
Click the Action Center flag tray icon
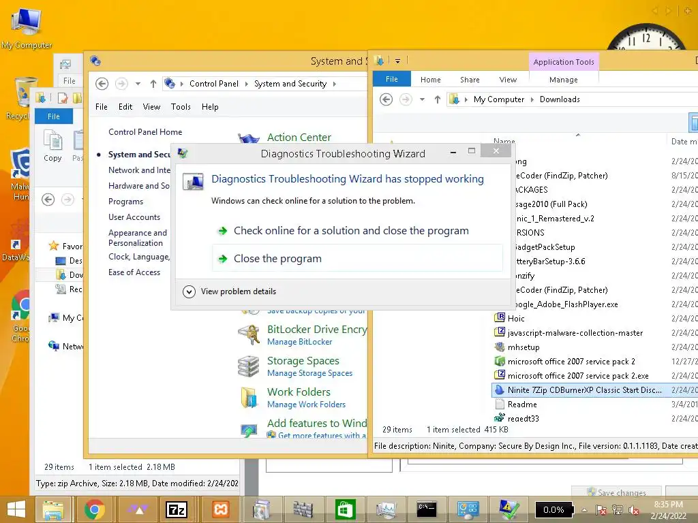click(601, 510)
